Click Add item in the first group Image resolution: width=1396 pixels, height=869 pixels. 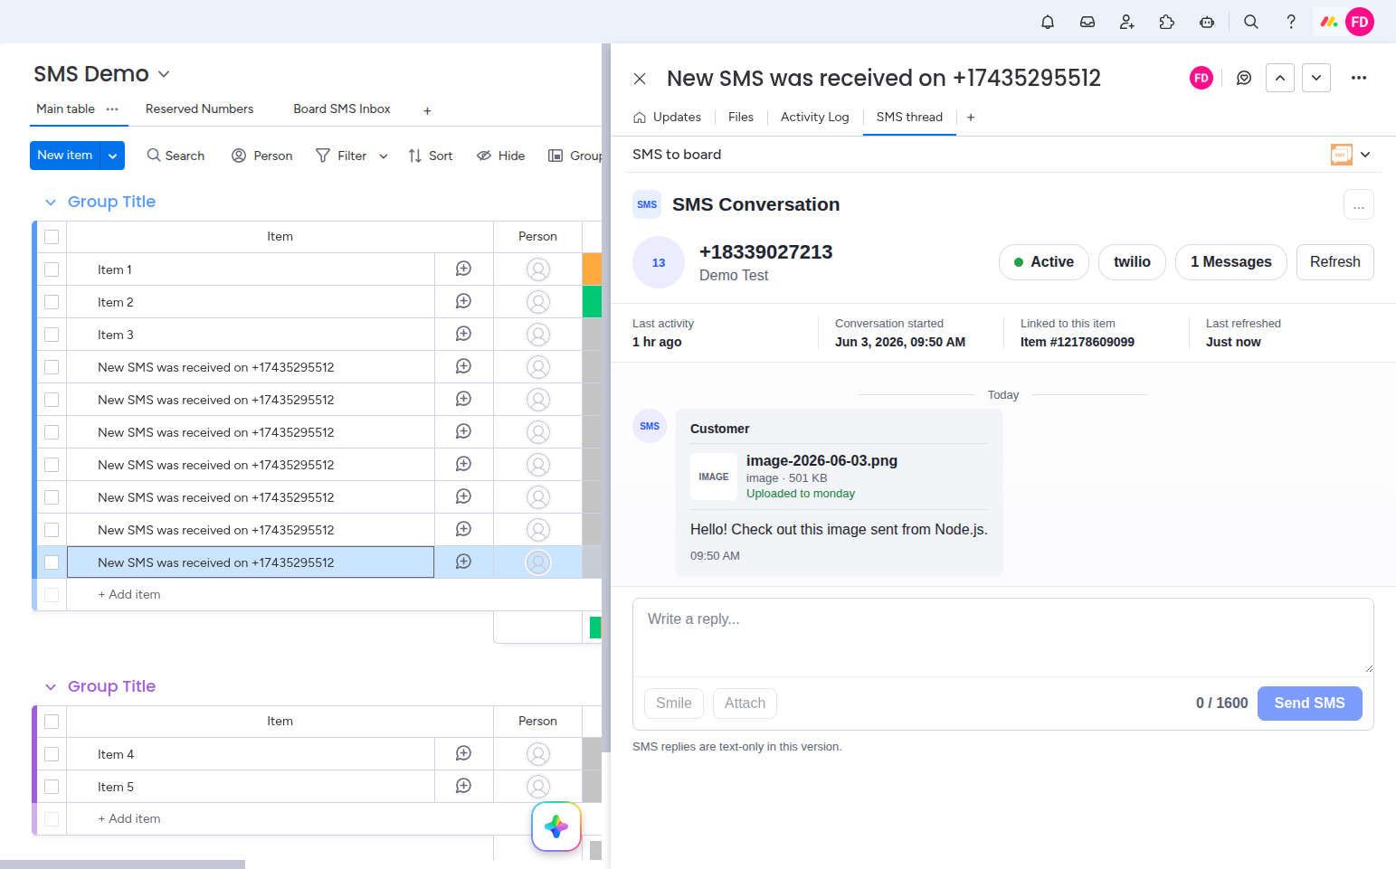[x=129, y=595]
